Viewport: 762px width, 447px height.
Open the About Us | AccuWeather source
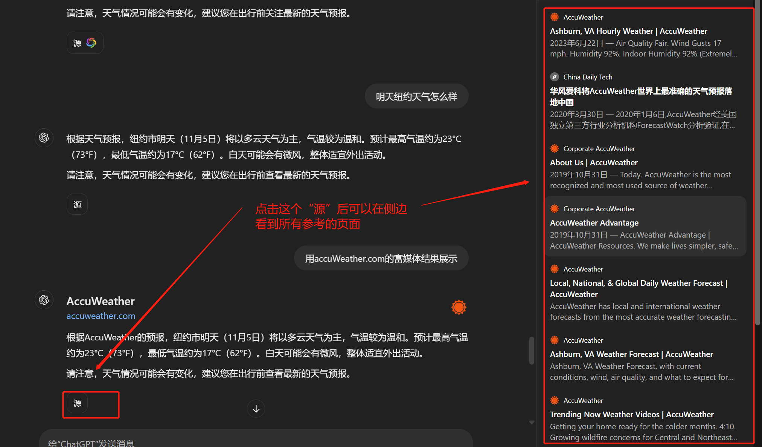pos(594,163)
